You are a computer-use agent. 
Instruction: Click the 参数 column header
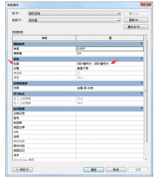click(44, 38)
